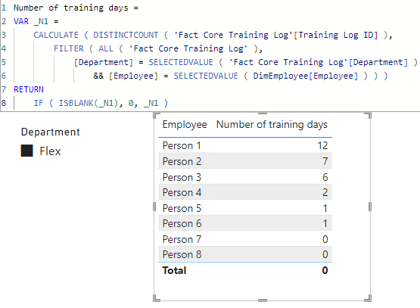Select the Person 2 row

(x=245, y=161)
